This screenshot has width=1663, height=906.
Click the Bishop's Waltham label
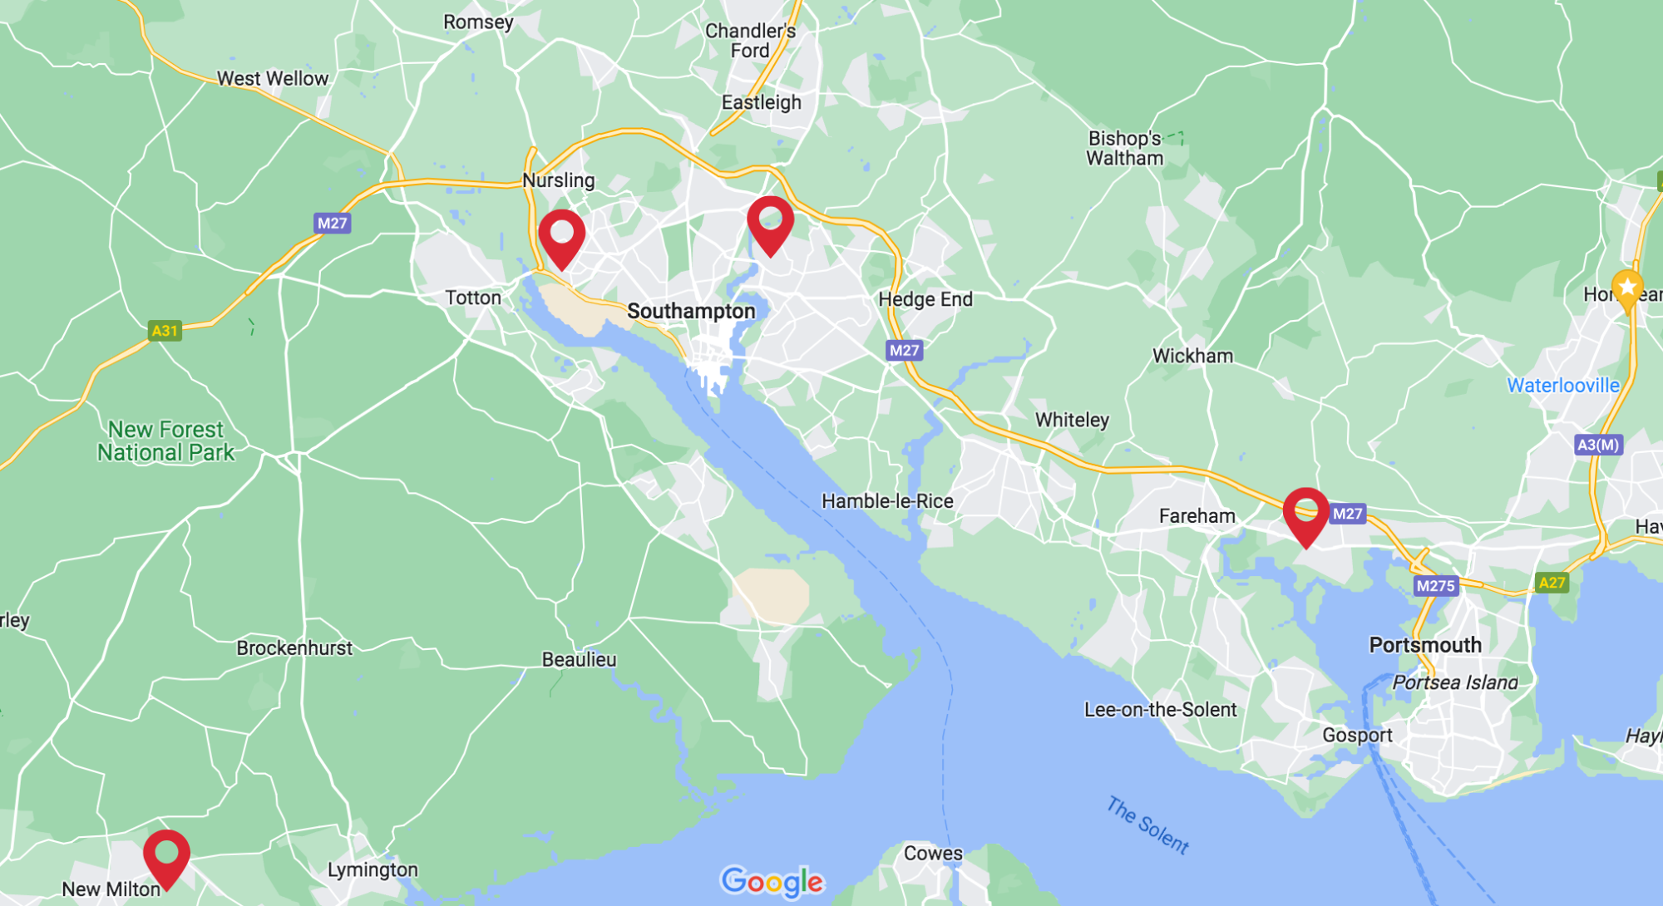1125,148
